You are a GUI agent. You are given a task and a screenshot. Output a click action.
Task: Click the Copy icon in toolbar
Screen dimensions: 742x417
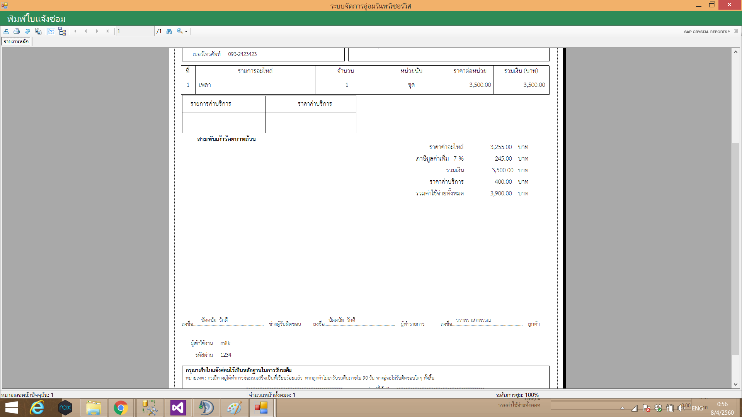coord(38,31)
